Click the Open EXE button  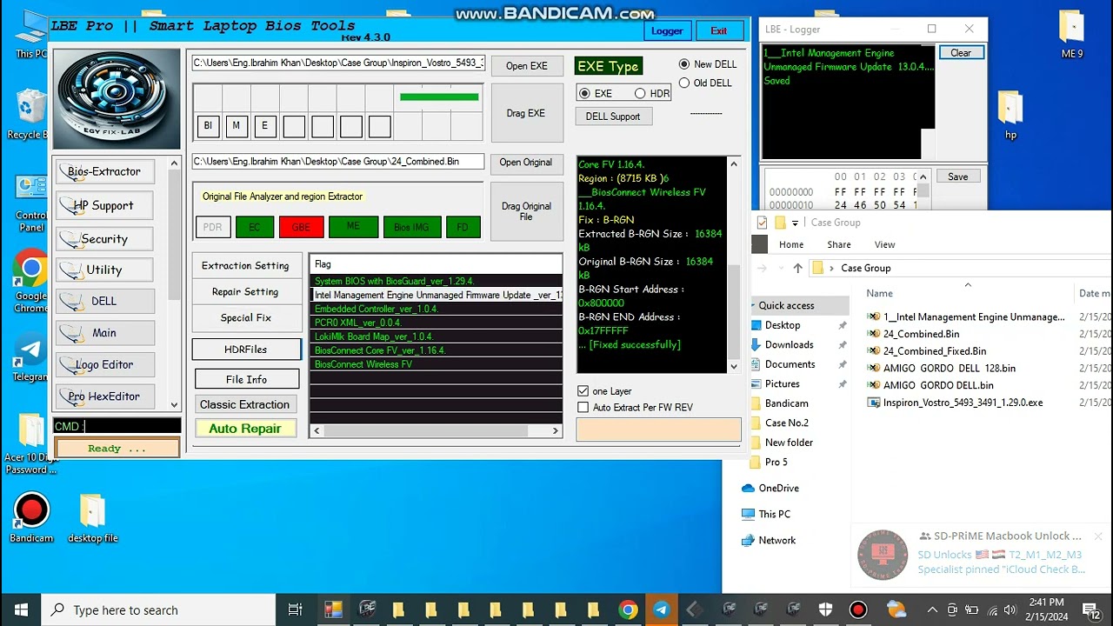(527, 66)
